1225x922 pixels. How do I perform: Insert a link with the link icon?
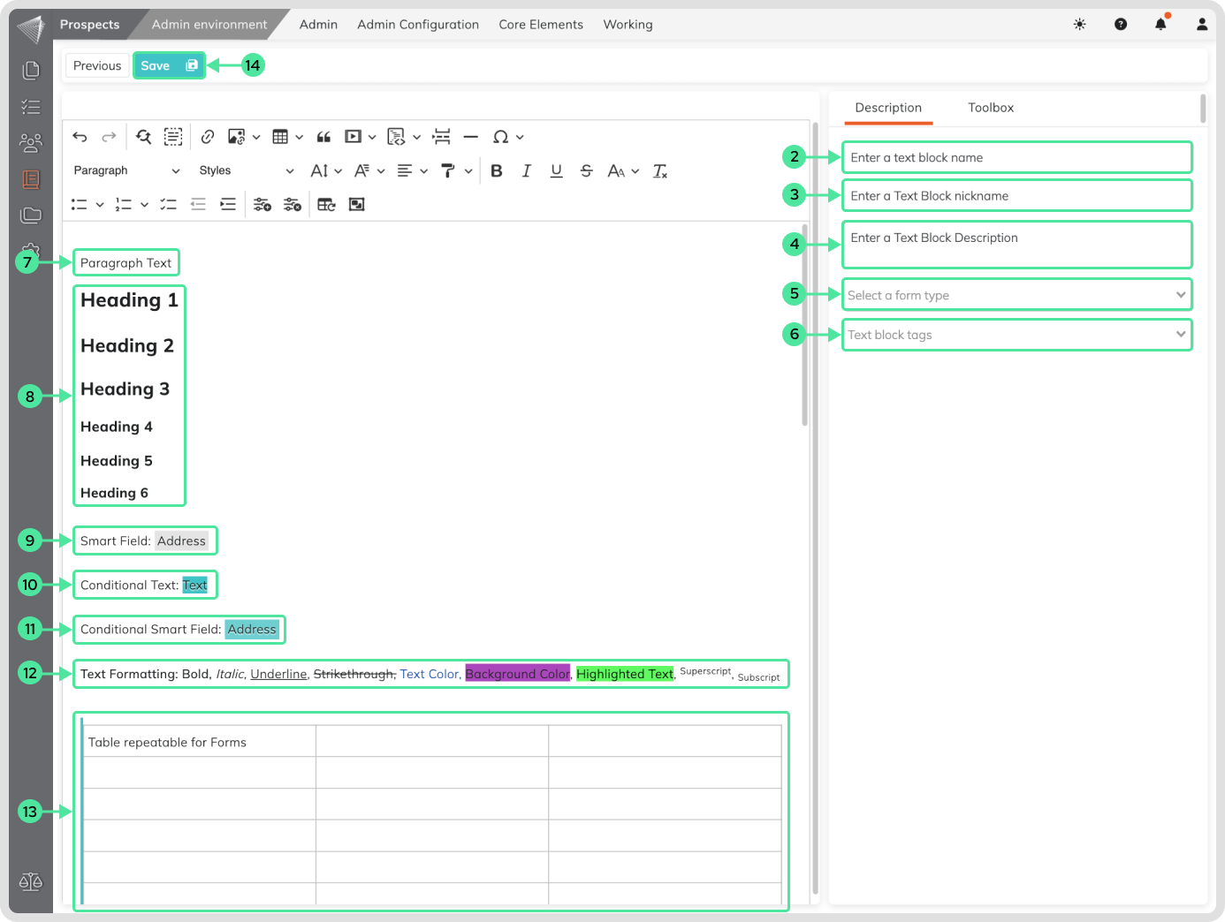point(208,137)
